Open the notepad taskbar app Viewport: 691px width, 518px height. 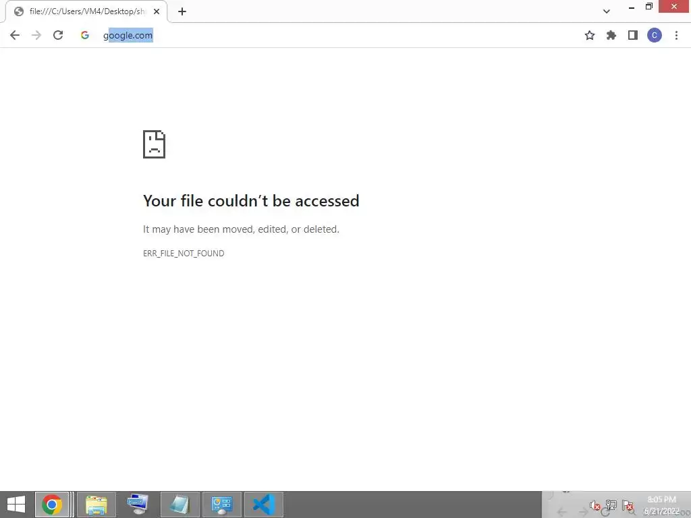[179, 505]
